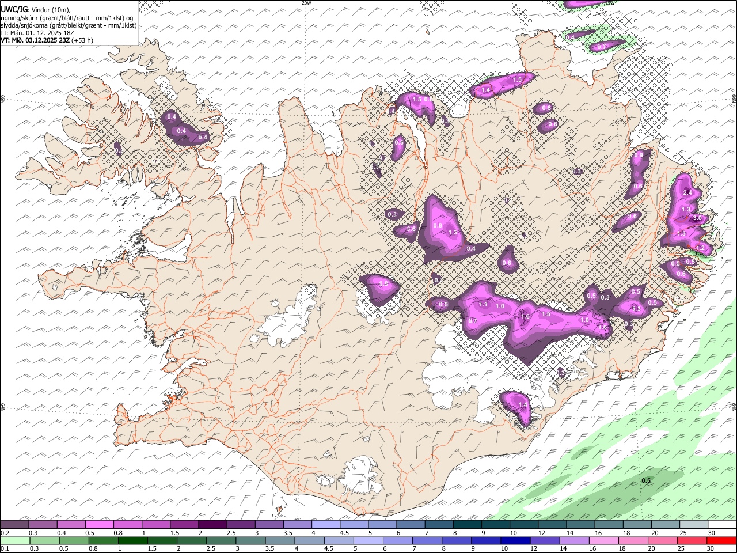Click the '20W' longitude label at the top edge
737x553 pixels.
click(x=306, y=3)
